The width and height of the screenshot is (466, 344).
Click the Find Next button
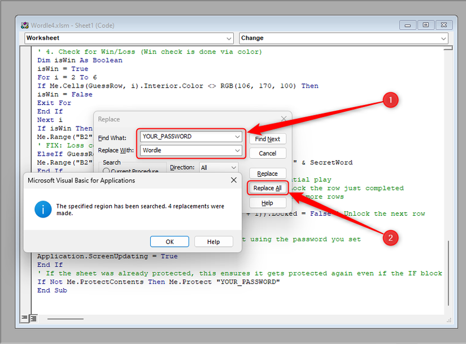click(x=267, y=138)
